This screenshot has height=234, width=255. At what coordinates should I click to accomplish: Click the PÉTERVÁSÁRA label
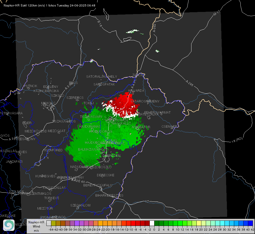pos(11,113)
